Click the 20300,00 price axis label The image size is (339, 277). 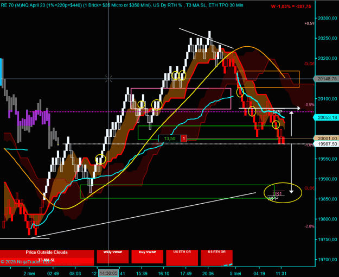coord(327,18)
